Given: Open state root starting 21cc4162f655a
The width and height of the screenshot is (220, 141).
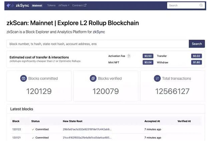Looking at the screenshot, I should tap(87, 138).
